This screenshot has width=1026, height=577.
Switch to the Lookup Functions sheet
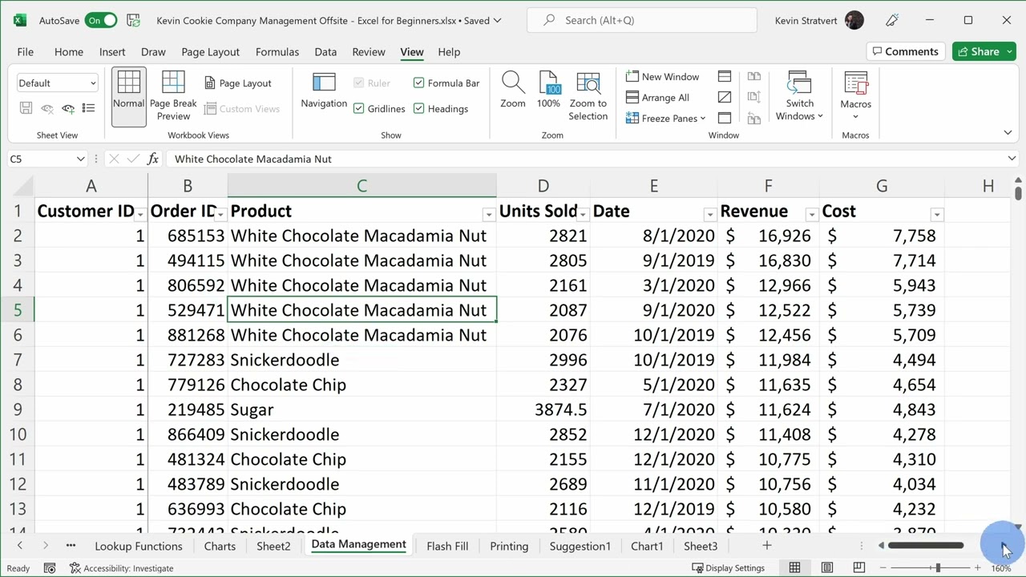(x=139, y=546)
